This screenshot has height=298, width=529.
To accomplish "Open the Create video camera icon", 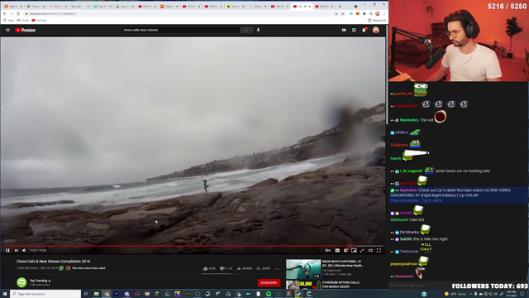I will (344, 30).
